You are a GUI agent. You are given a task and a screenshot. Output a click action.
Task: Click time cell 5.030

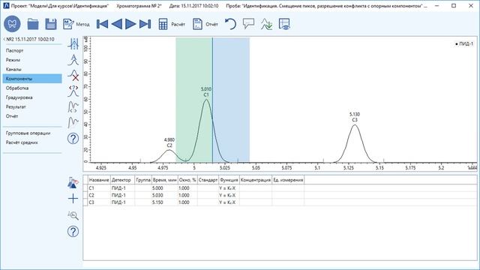165,195
